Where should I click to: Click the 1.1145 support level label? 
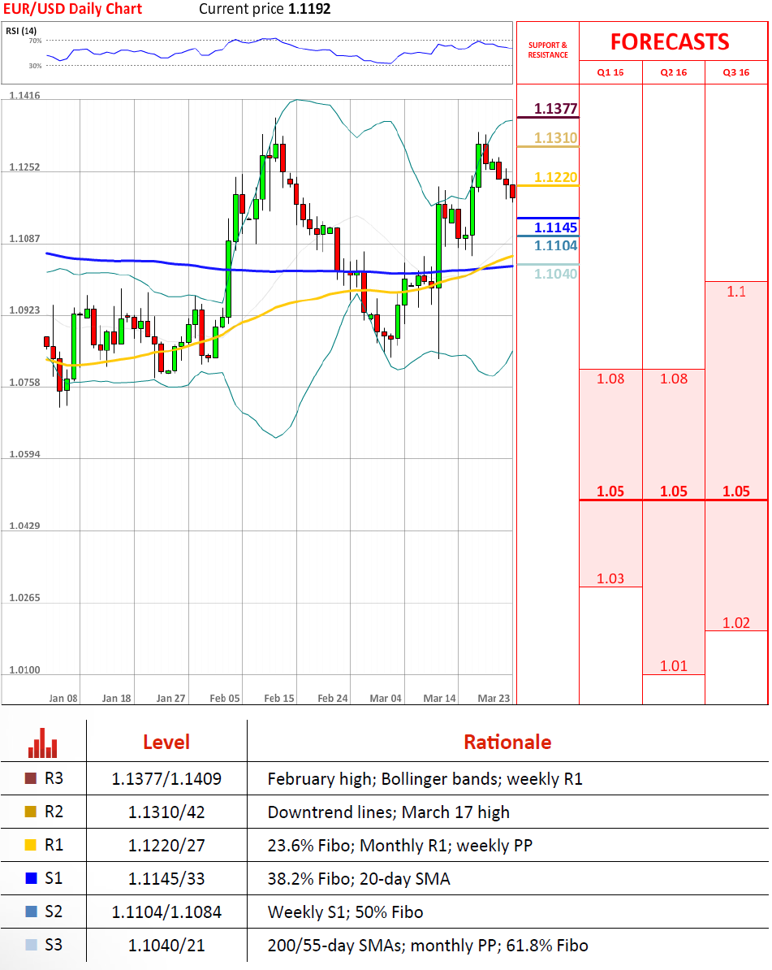pos(555,227)
